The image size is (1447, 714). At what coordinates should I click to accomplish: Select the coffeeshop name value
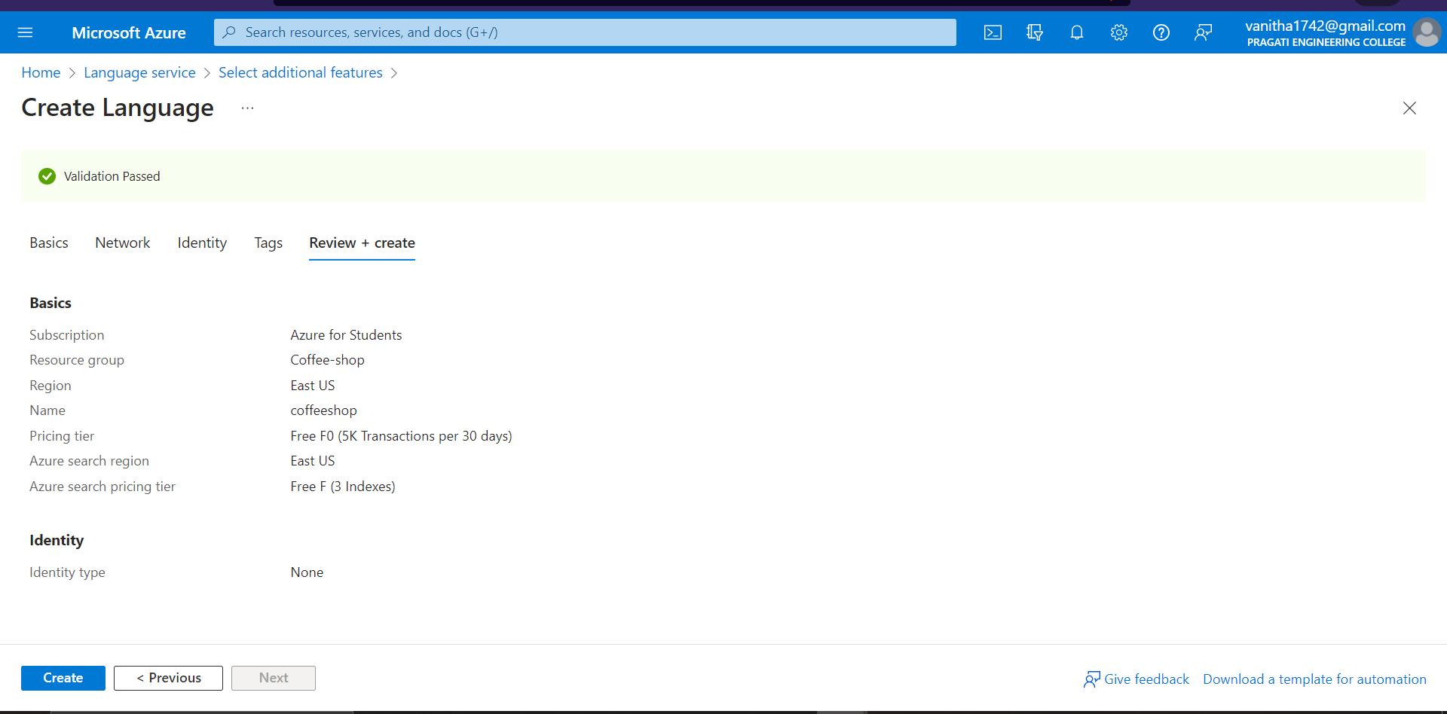coord(323,410)
